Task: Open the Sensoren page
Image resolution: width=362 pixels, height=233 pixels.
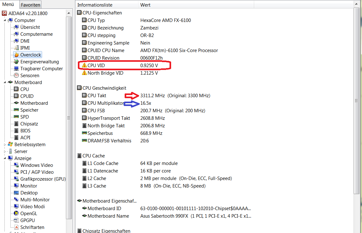Action: coord(30,76)
